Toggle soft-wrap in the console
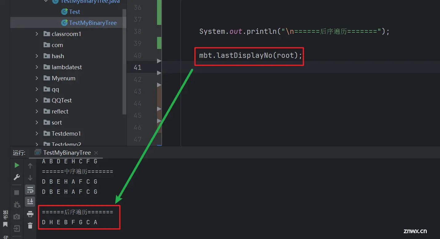Image resolution: width=440 pixels, height=239 pixels. point(30,190)
